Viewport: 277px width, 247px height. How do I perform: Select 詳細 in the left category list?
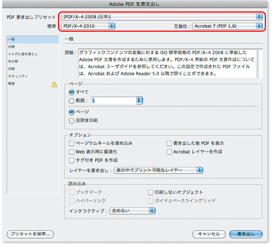(33, 69)
